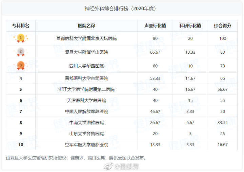Click 科研标化值 6.67
The width and height of the screenshot is (244, 172).
point(190,123)
